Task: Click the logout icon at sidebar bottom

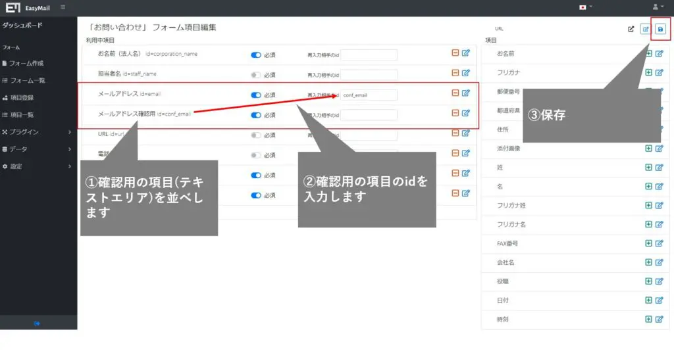Action: [37, 323]
